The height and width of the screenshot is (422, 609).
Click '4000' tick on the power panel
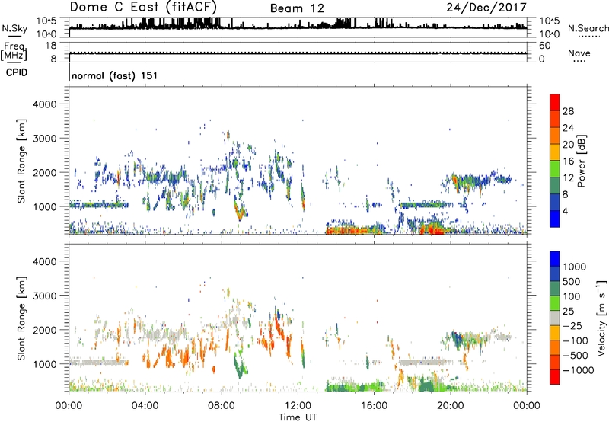(x=44, y=104)
